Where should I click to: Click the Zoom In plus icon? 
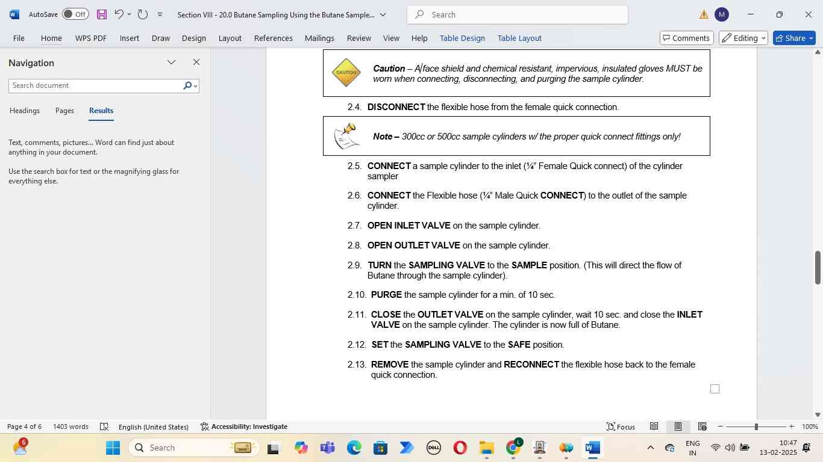click(x=792, y=427)
